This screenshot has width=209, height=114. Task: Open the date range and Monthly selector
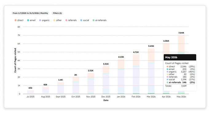pyautogui.click(x=30, y=13)
